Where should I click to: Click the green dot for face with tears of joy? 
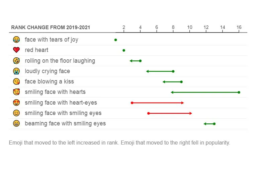coord(115,40)
